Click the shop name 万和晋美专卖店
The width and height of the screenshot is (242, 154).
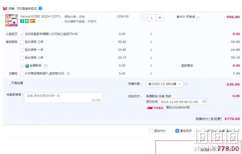tap(26, 9)
